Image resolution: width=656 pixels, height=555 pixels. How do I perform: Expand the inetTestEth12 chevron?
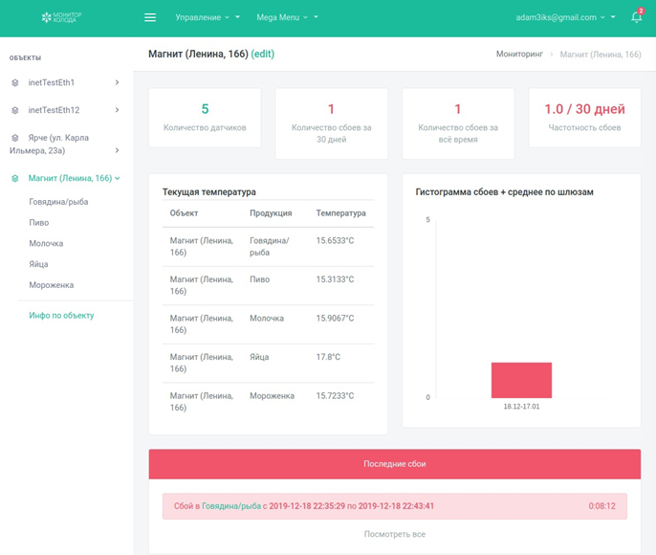[117, 110]
